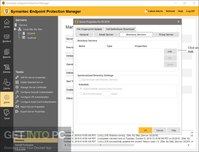
Task: Click the Delete button in dialog
Action: click(x=170, y=64)
